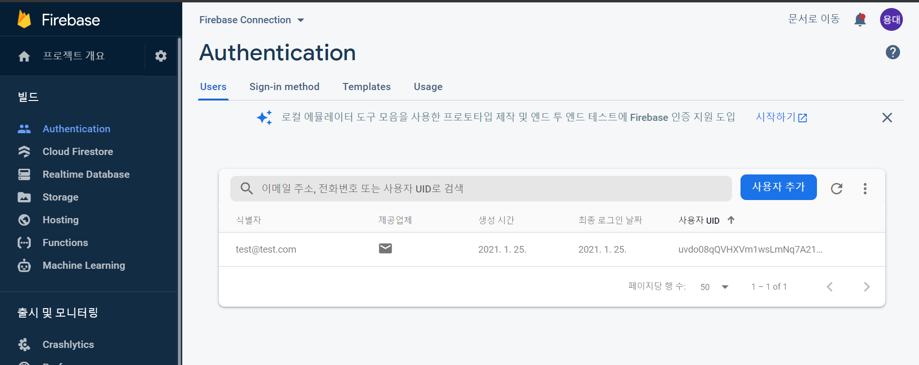Open the help question mark icon
The image size is (919, 365).
pos(893,52)
